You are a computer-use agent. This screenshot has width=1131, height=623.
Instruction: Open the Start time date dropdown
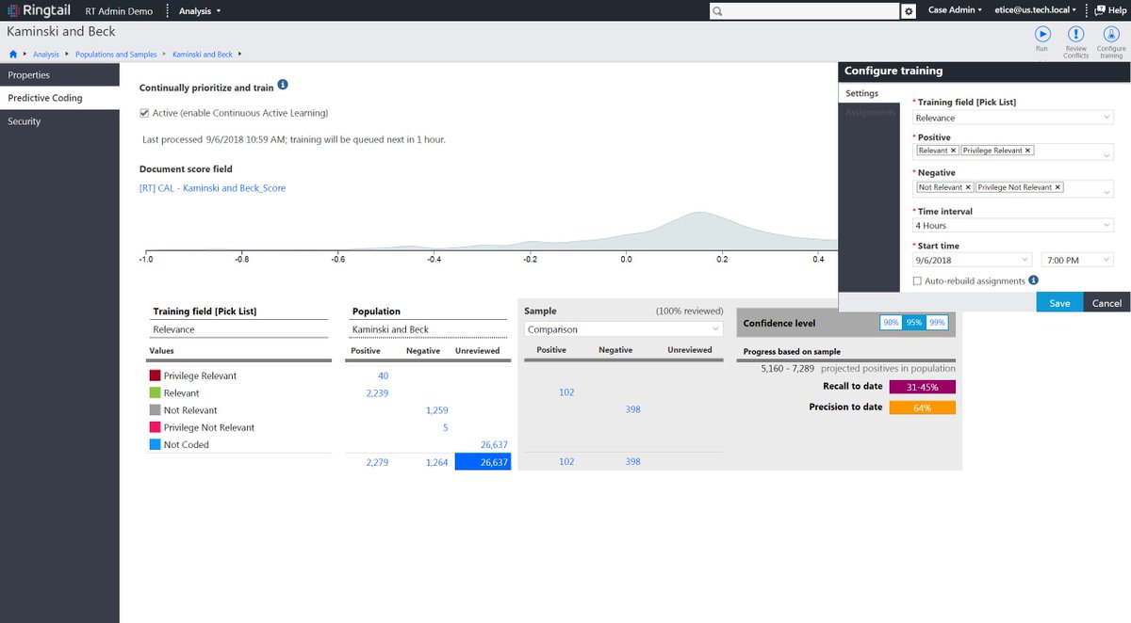[973, 260]
